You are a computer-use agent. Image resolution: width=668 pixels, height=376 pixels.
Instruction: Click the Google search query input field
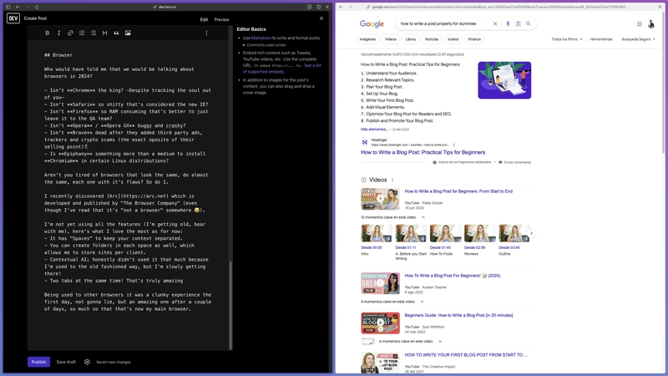click(443, 24)
